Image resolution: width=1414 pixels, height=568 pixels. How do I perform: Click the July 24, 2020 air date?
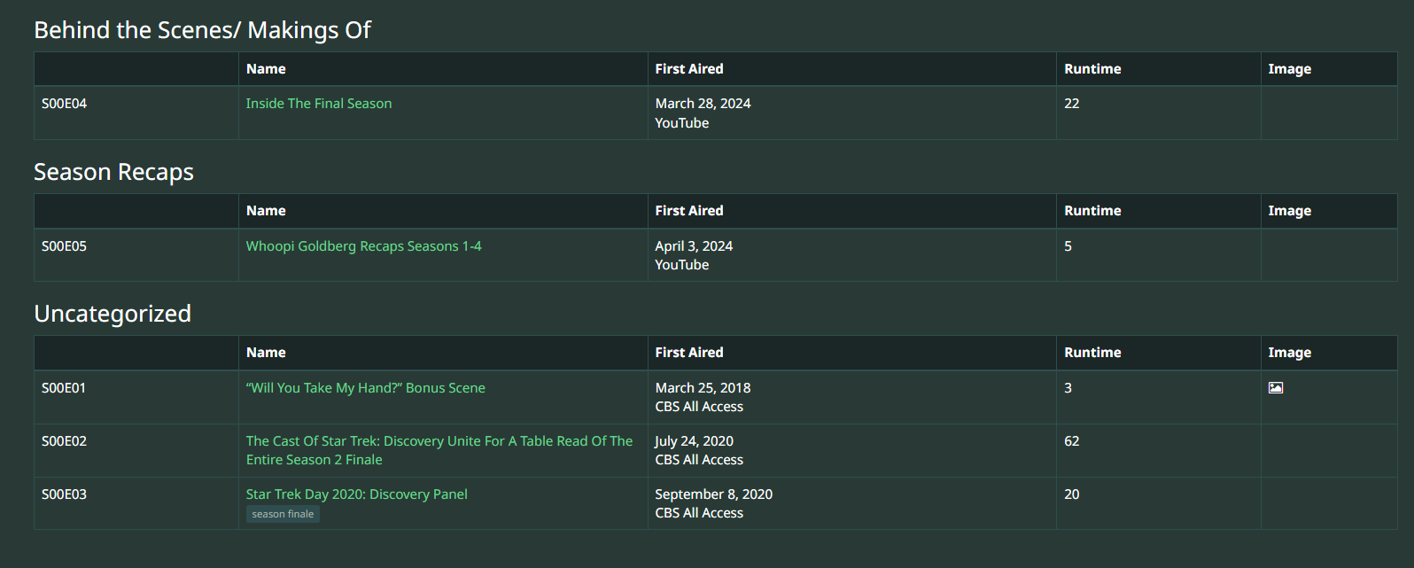[x=694, y=441]
